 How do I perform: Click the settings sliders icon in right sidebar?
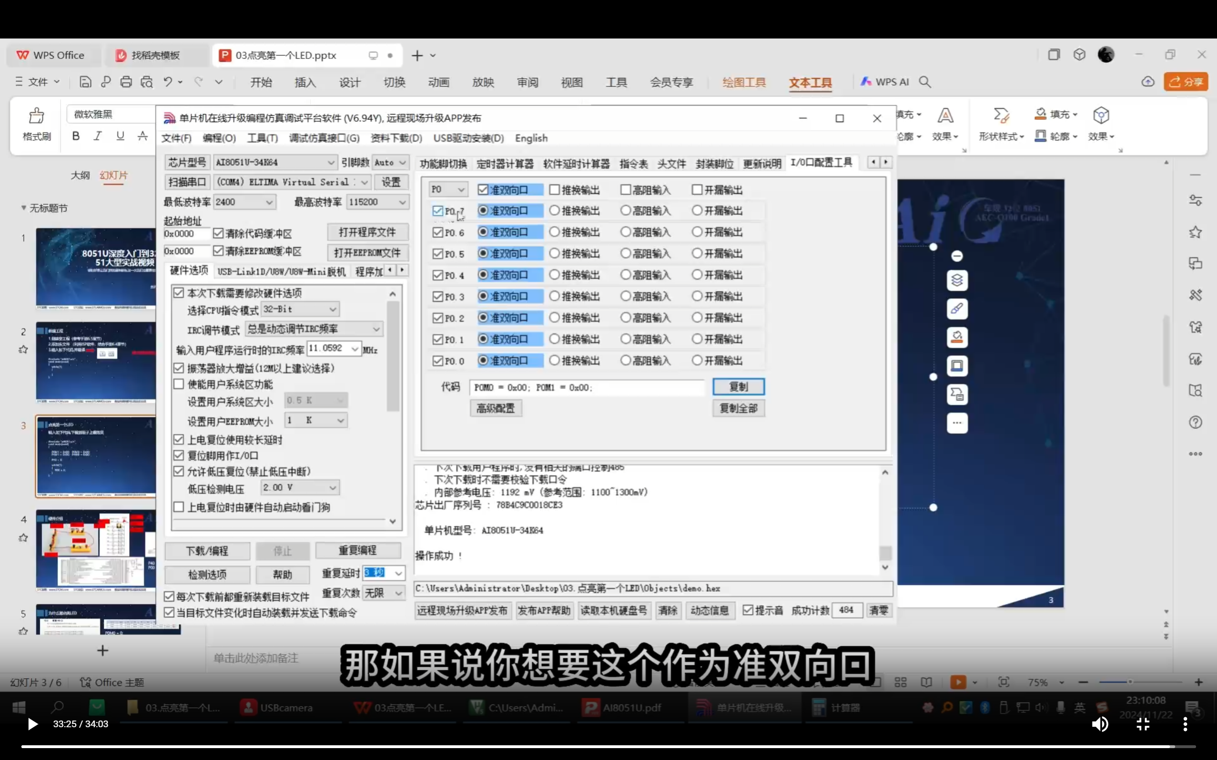click(1196, 200)
